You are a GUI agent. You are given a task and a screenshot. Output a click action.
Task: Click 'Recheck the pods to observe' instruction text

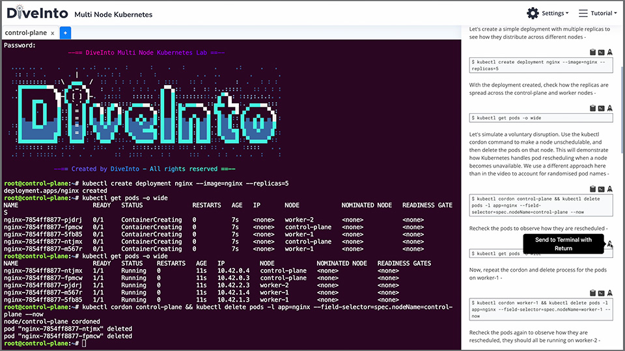coord(538,228)
